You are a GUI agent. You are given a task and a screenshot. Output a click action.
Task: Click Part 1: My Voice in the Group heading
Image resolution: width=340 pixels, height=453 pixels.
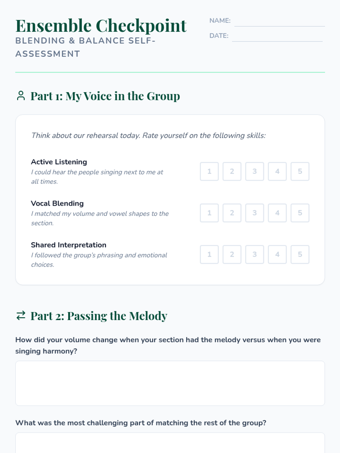pyautogui.click(x=105, y=96)
